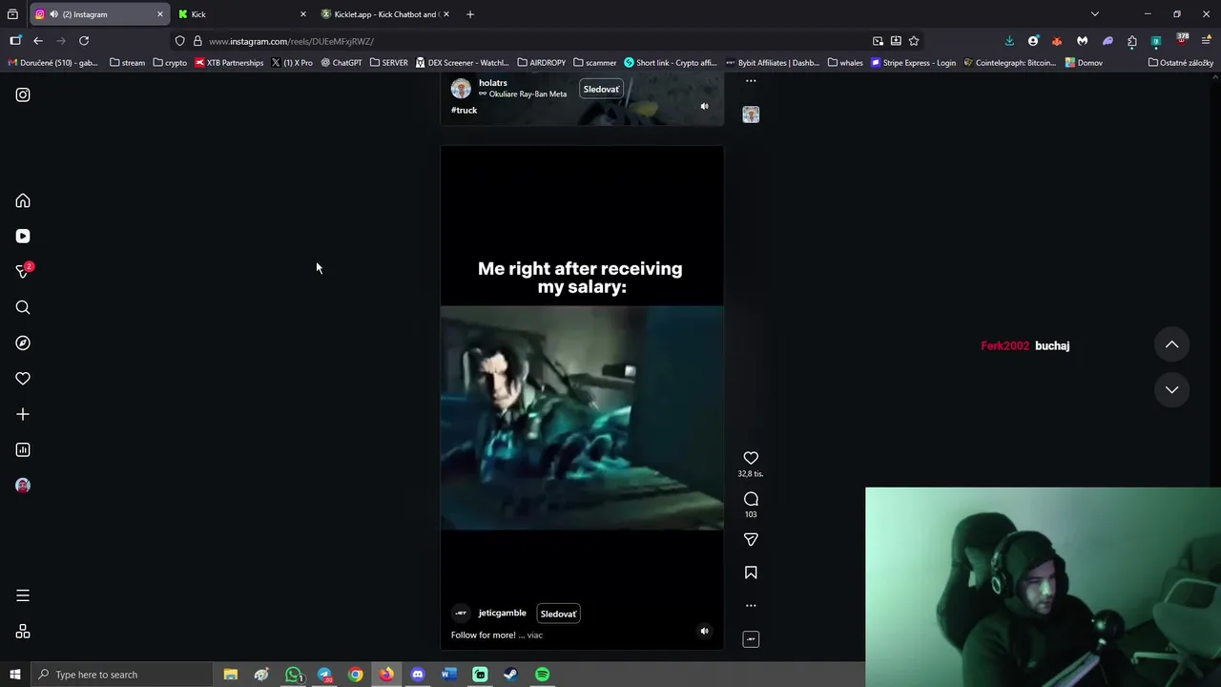Select the Instagram browser tab

pos(99,14)
